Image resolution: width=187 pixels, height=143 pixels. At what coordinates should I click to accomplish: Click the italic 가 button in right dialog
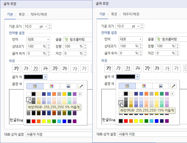118,68
